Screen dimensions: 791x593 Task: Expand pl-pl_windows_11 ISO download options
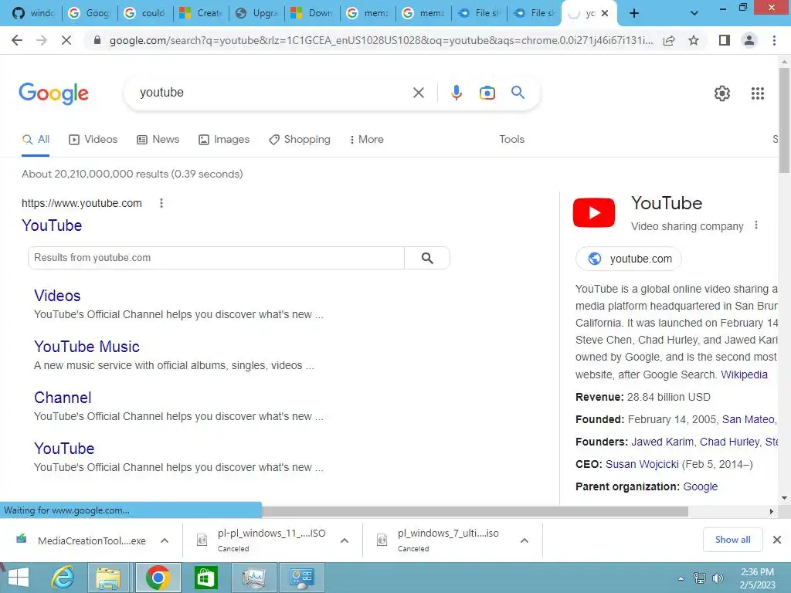point(345,540)
